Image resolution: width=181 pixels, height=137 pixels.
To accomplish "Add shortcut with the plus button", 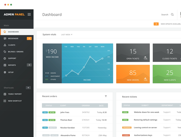I will (x=28, y=88).
